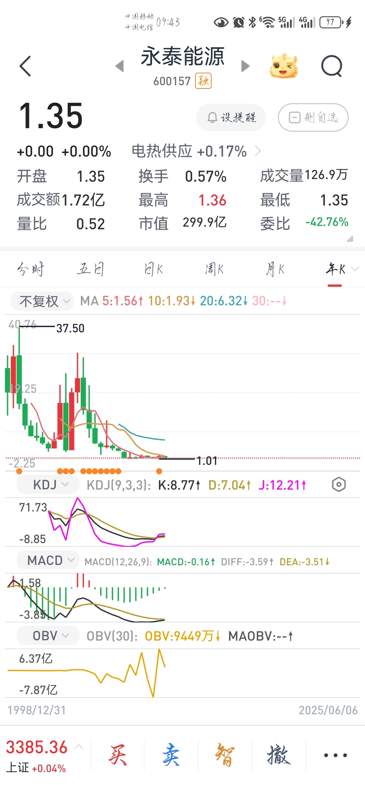Switch to 五日 chart tab
Screen dimensions: 365x785
point(91,269)
